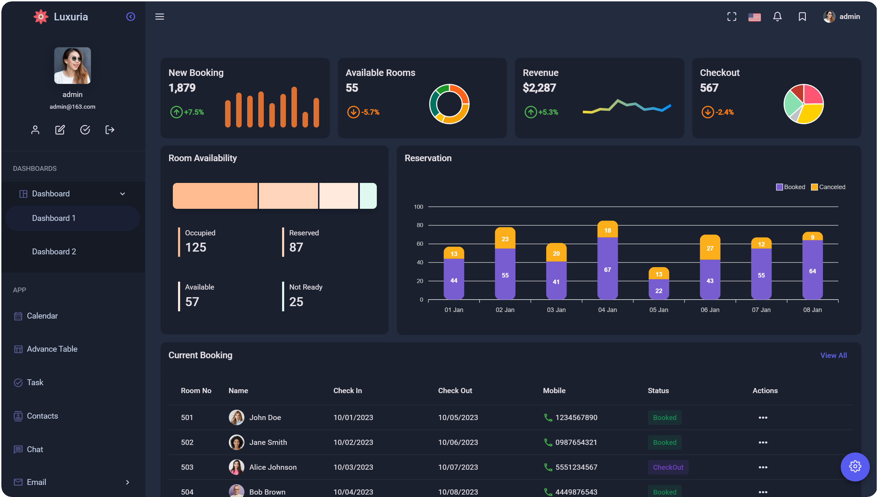Select the Task icon in the sidebar

(35, 382)
